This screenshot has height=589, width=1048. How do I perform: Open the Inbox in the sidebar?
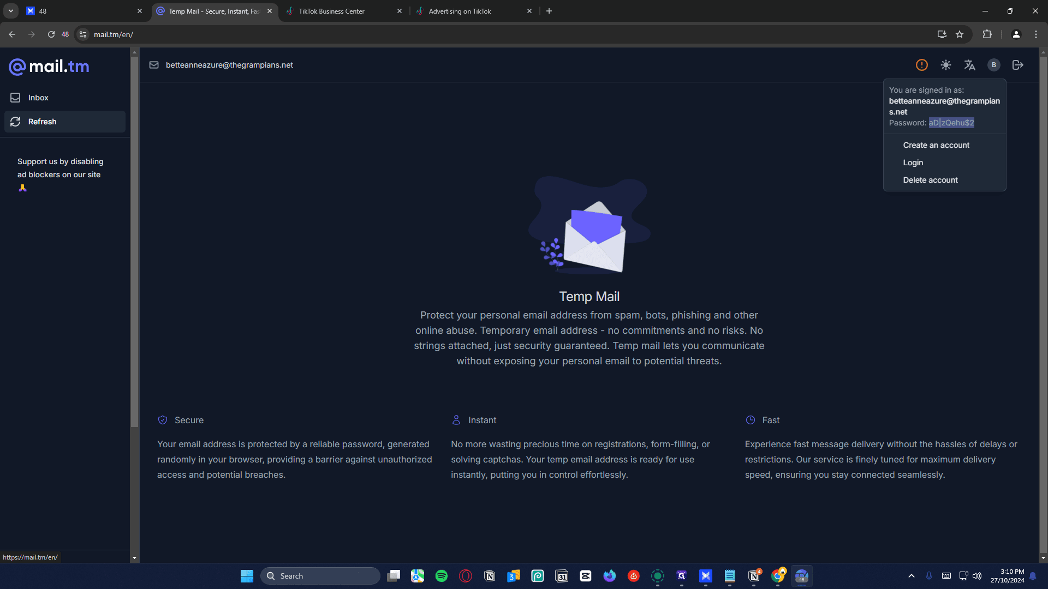[65, 98]
